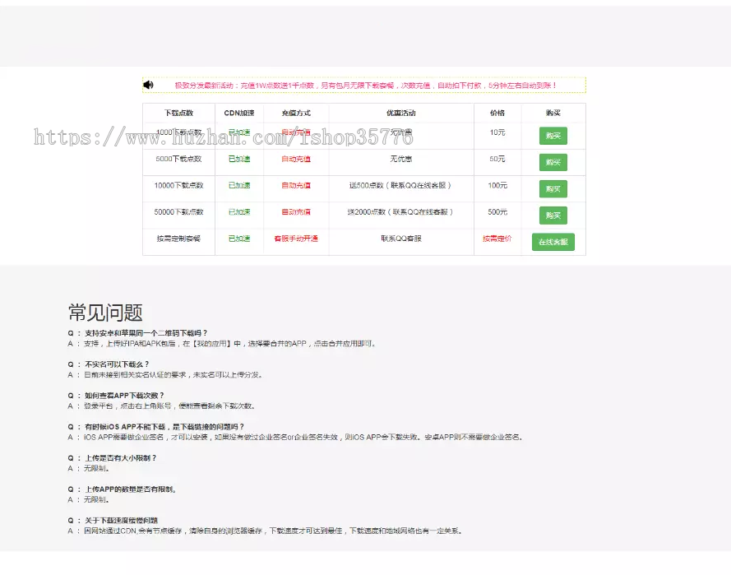This screenshot has width=731, height=575.
Task: Select the question 如何查看APP下载次数？
Action: pos(124,396)
